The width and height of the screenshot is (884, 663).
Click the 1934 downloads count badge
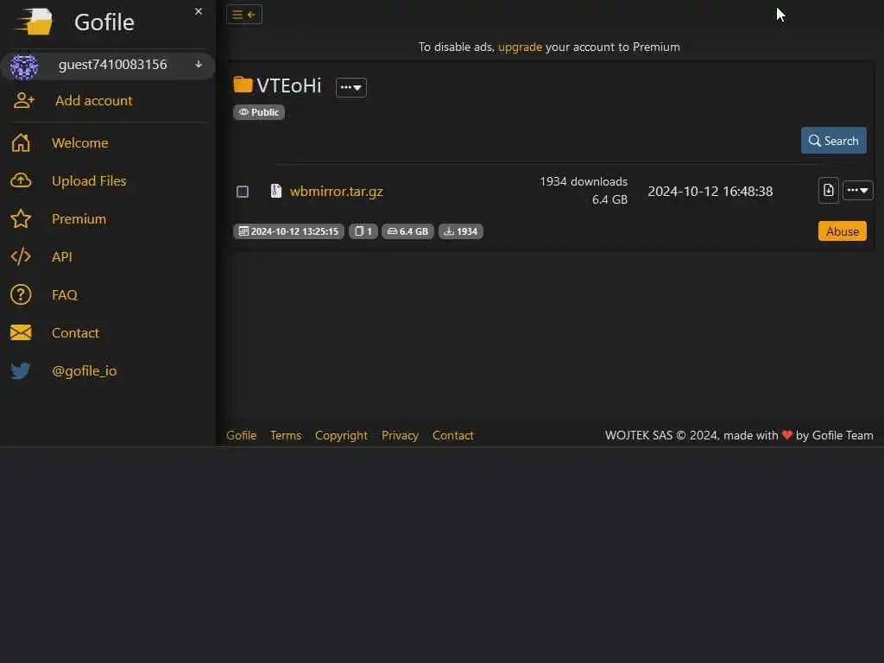pyautogui.click(x=461, y=231)
